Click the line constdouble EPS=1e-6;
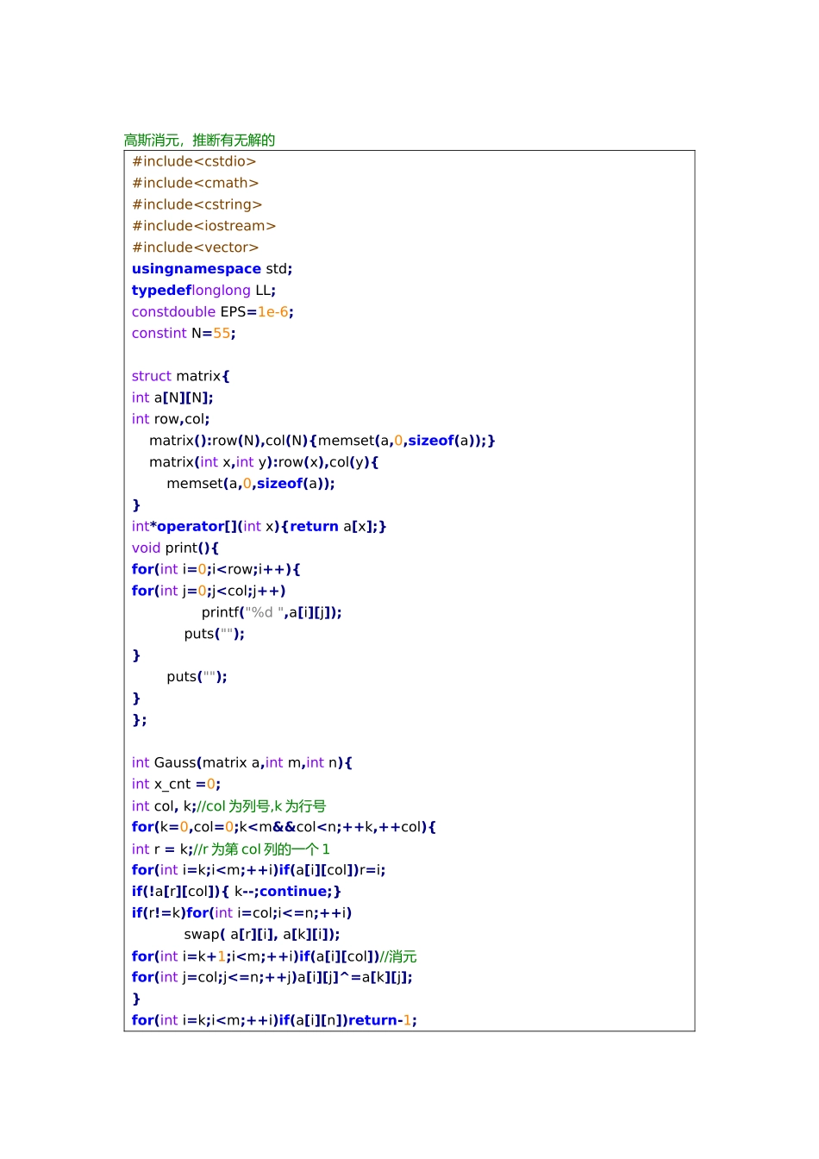Viewport: 819px width, 1159px height. click(x=213, y=312)
